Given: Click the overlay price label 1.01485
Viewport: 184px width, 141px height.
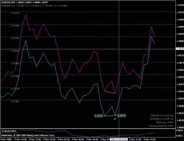Looking at the screenshot, I should point(15,26).
